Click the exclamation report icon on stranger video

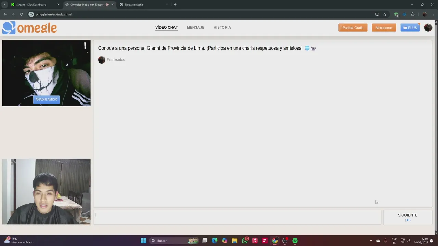[x=85, y=45]
